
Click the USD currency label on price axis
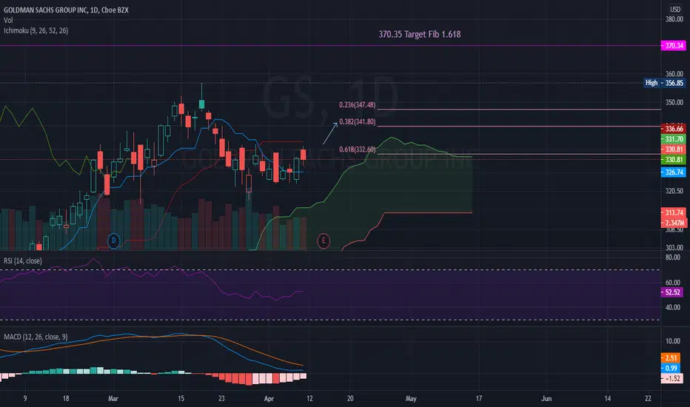click(x=675, y=9)
